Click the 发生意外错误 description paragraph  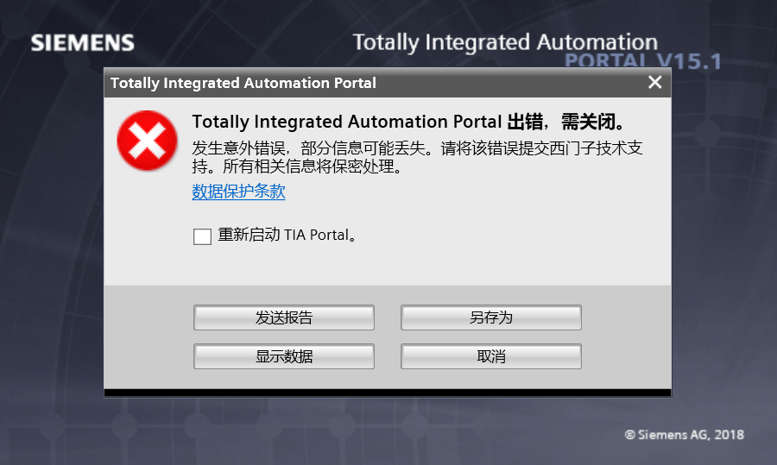[x=417, y=157]
